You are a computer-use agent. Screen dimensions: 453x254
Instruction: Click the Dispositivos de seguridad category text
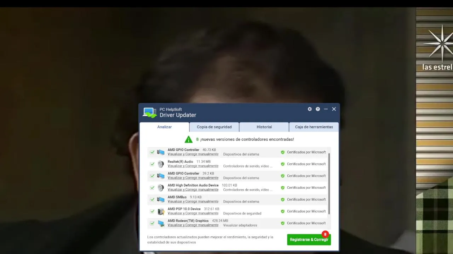tap(242, 213)
